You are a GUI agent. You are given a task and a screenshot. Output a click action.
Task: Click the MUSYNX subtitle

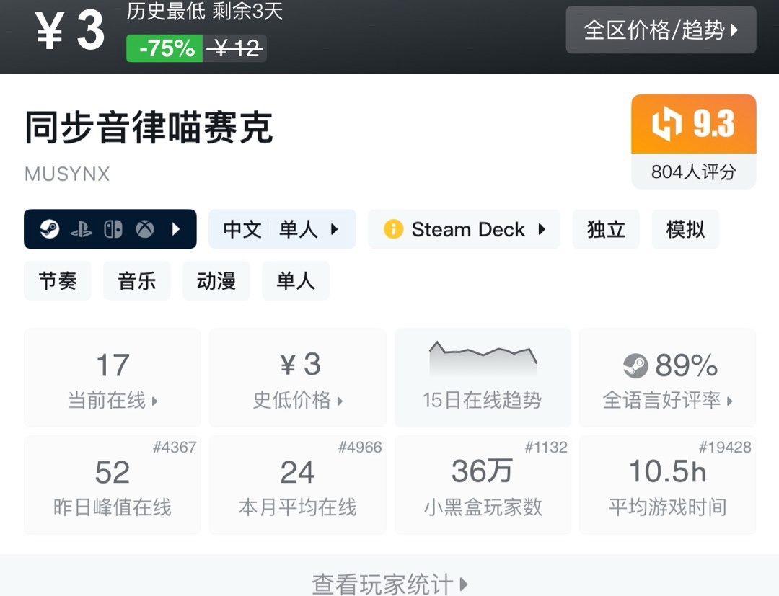(x=67, y=174)
